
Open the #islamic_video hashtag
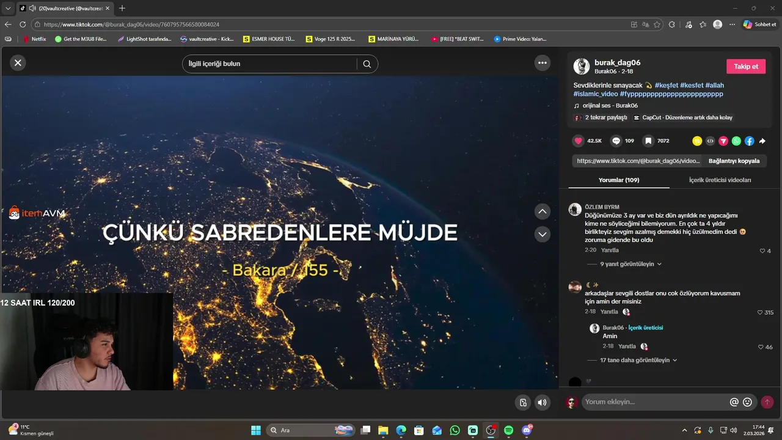596,94
